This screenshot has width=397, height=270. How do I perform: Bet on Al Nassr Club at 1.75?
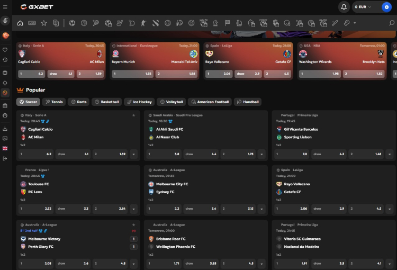click(x=238, y=154)
